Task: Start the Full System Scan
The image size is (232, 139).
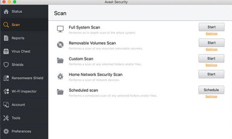Action: [212, 27]
